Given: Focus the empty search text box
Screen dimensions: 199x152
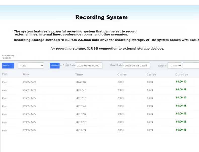Looking at the screenshot, I should [x=191, y=65].
